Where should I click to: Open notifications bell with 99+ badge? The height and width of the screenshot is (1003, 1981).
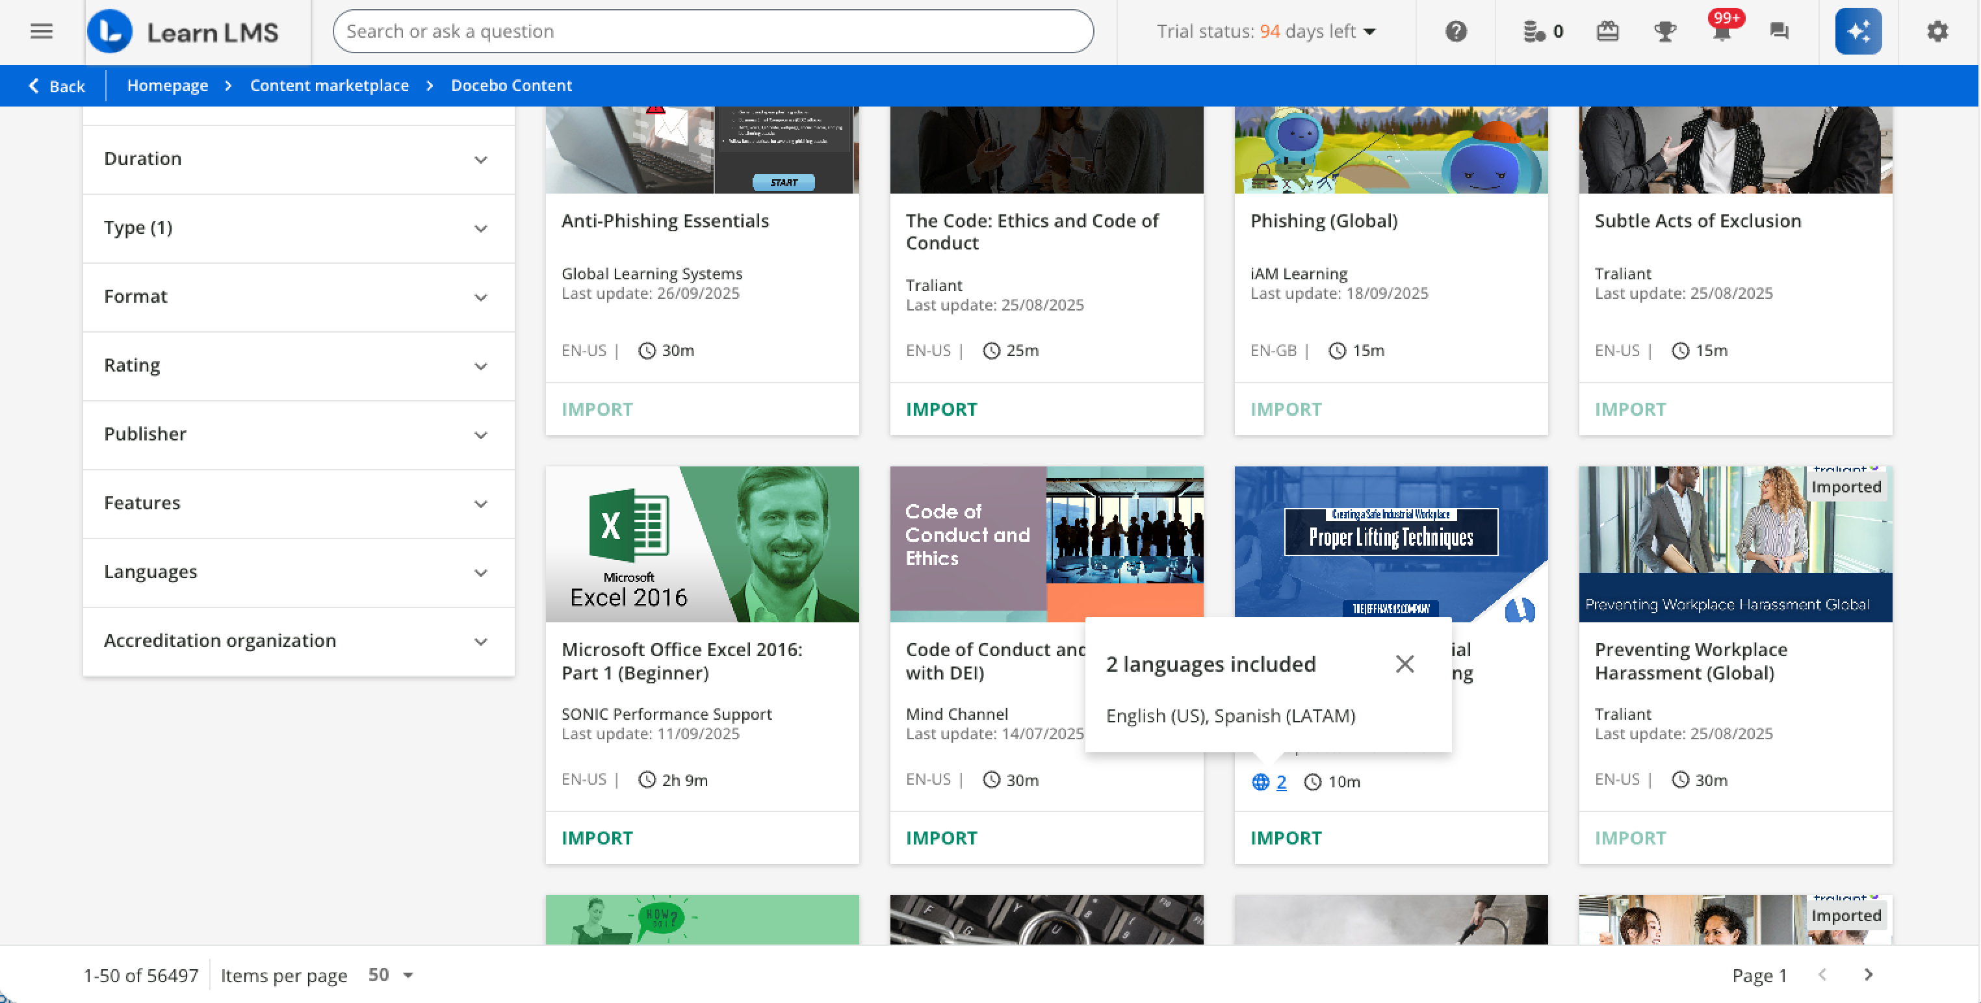[x=1721, y=32]
